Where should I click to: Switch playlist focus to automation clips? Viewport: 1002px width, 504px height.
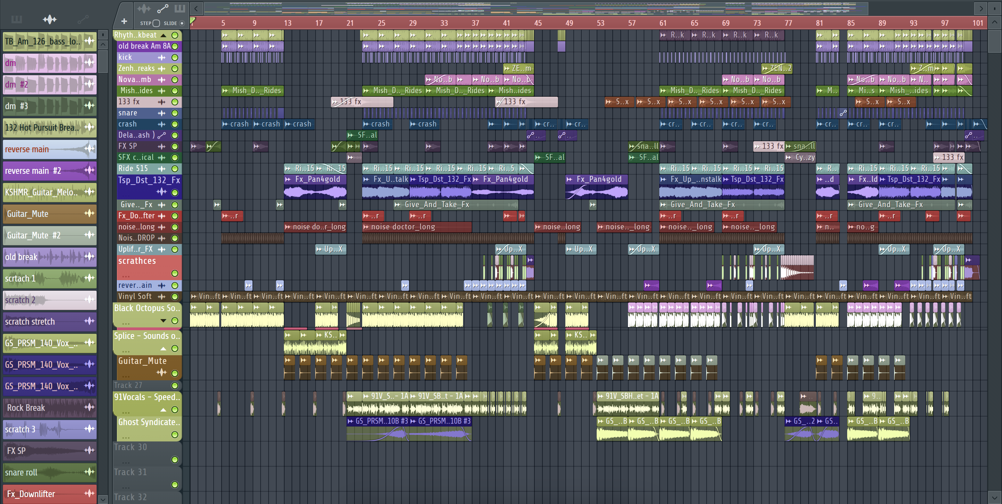[162, 8]
